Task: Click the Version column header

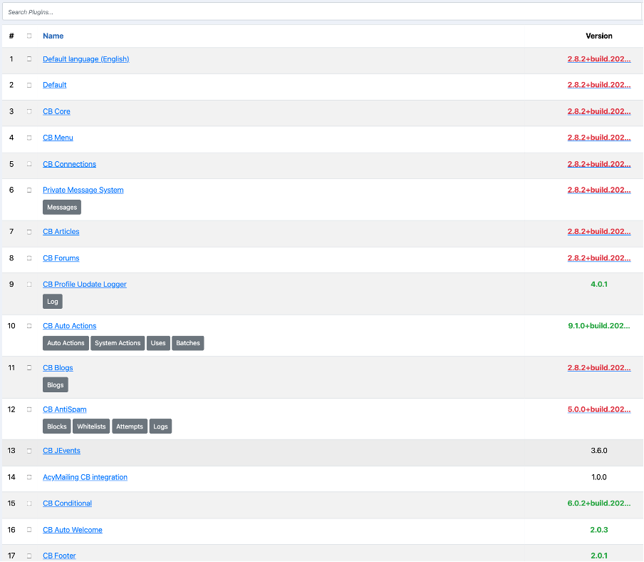Action: coord(599,36)
